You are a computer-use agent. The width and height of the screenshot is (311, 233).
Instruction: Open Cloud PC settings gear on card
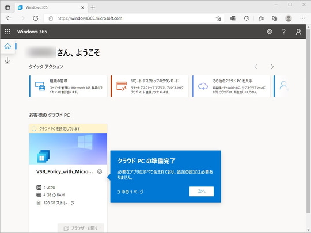click(x=100, y=172)
